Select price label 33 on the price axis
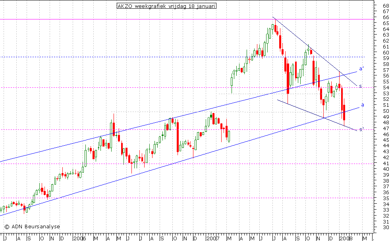 (x=386, y=210)
